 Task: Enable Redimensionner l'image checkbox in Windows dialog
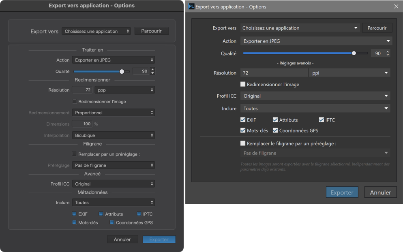coord(243,84)
